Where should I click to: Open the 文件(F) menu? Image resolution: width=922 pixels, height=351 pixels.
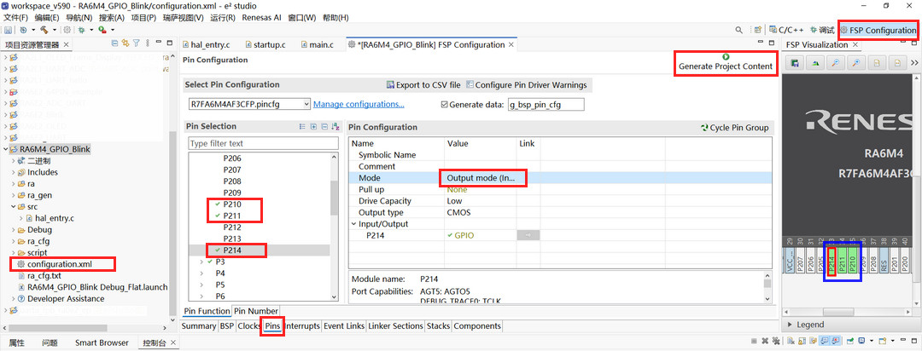16,18
